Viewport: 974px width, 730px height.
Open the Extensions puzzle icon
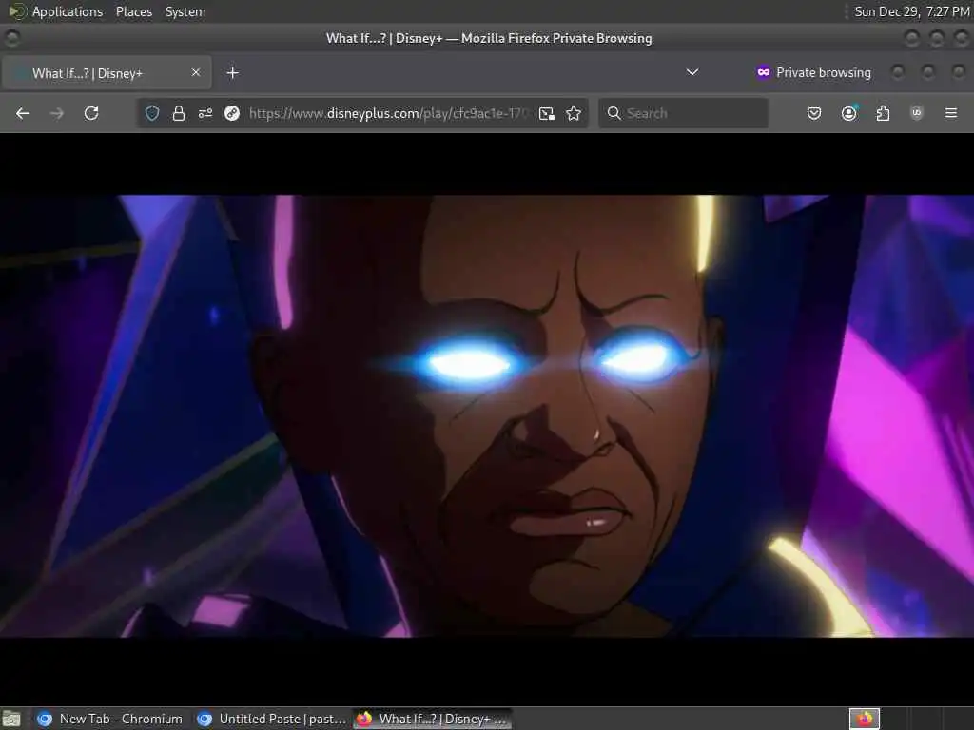pos(883,113)
